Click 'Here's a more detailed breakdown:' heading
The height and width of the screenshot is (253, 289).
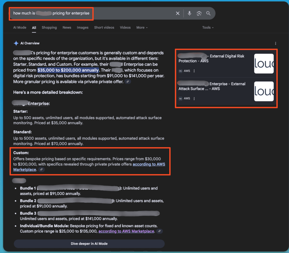(48, 92)
